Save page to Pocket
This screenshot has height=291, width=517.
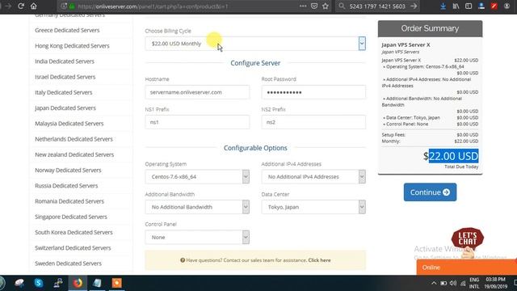(314, 6)
